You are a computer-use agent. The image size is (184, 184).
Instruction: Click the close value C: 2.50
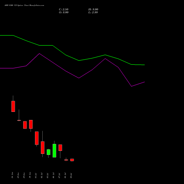[x=64, y=10]
